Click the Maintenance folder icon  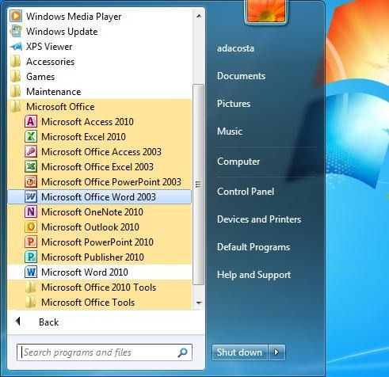[x=15, y=92]
